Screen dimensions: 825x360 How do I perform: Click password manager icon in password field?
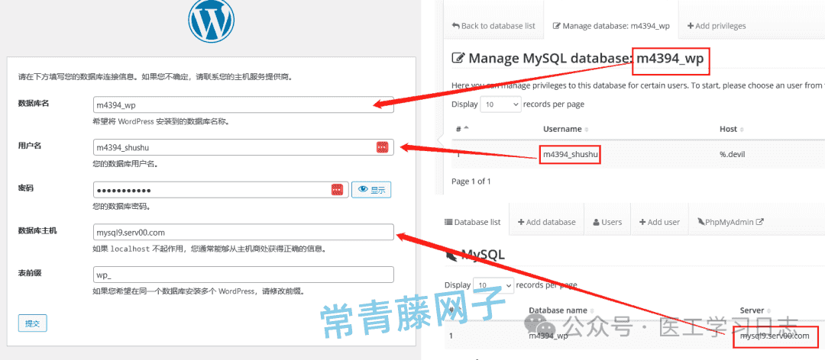click(338, 190)
